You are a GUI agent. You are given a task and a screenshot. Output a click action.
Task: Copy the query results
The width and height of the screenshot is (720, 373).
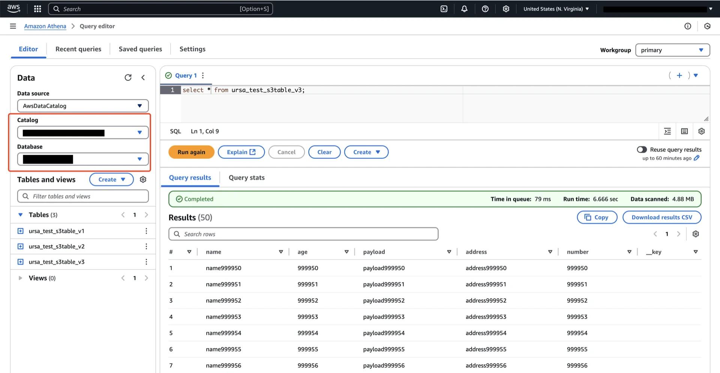point(597,217)
